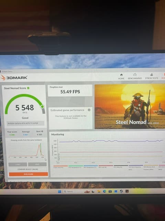Click Compare Result Online button
165x221 pixels.
(x=27, y=169)
